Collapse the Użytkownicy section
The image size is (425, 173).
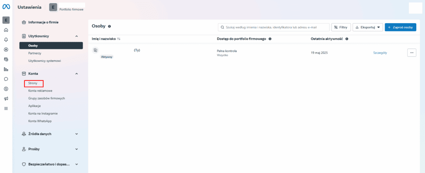[x=76, y=36]
